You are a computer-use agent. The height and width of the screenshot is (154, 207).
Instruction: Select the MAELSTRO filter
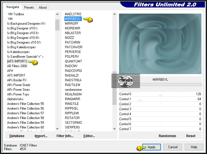coord(73,14)
